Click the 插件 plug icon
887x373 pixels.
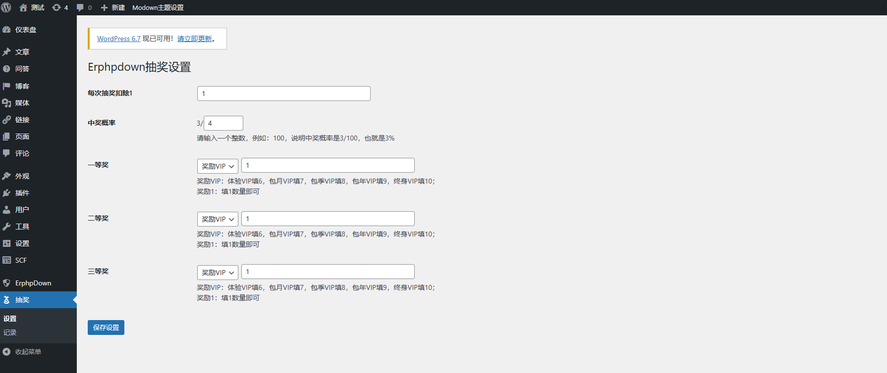[x=6, y=193]
